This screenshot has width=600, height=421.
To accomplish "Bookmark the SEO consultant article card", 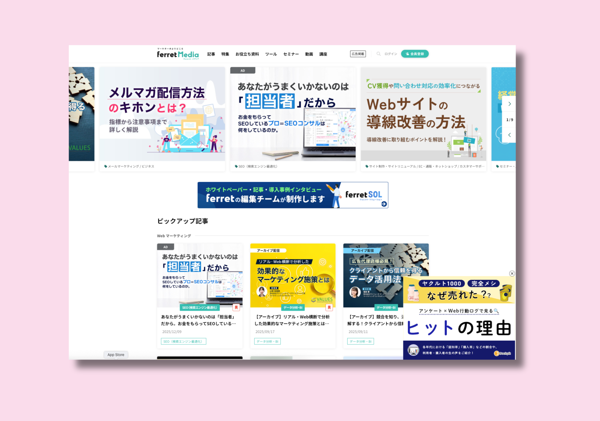I will point(236,307).
